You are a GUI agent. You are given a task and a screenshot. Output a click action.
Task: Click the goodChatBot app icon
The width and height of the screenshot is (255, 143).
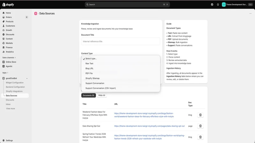tap(4, 78)
